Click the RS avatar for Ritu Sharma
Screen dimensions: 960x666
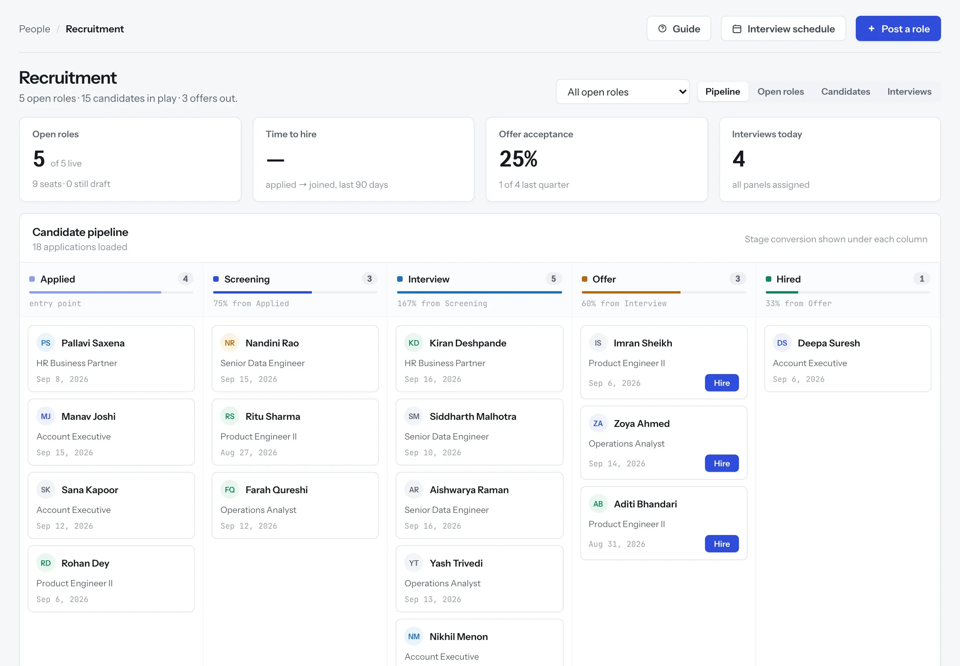(x=230, y=417)
